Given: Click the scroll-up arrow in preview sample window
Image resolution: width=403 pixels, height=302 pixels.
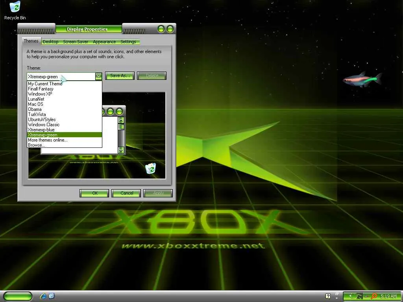Looking at the screenshot, I should coord(121,120).
